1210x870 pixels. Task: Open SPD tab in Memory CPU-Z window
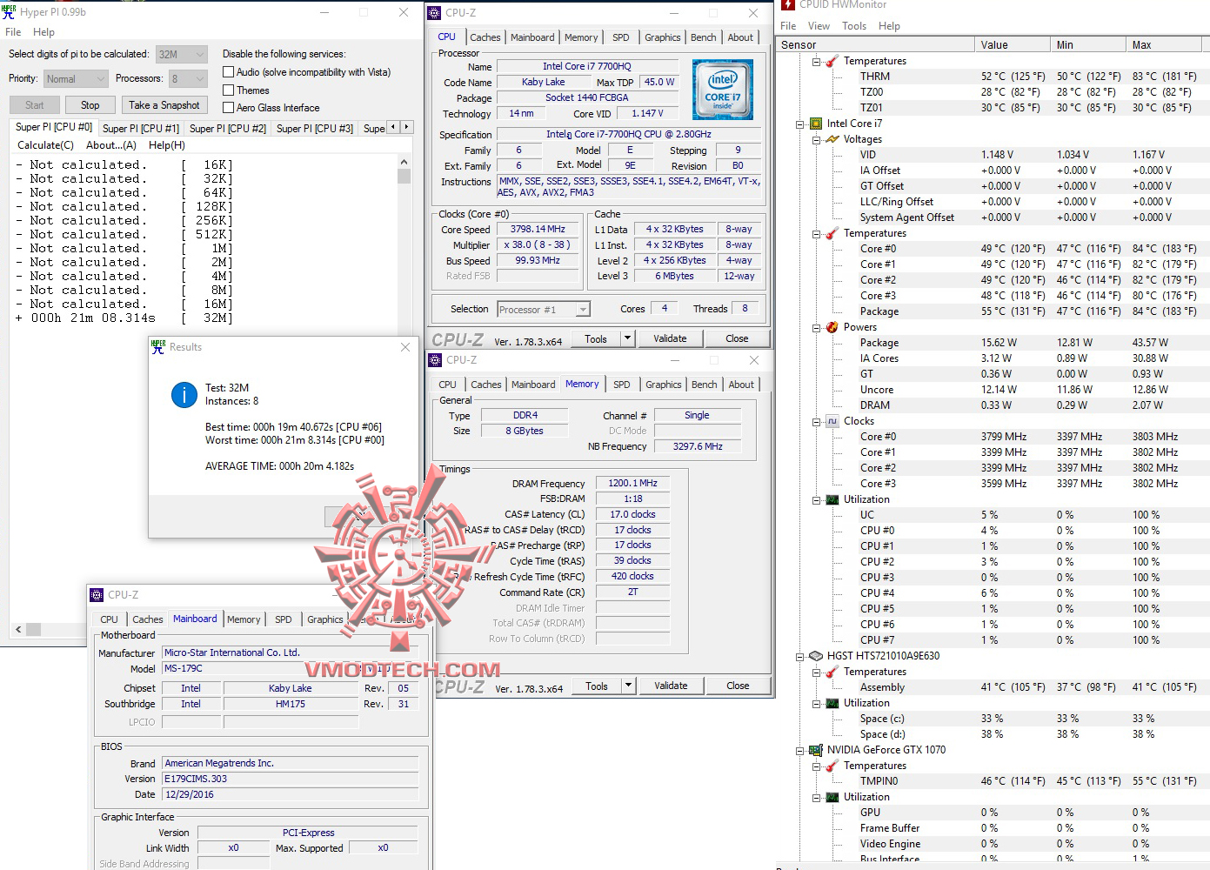(x=622, y=385)
